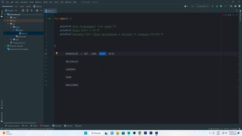Image resolution: width=242 pixels, height=136 pixels.
Task: Click UTF-8 encoding in status bar
Action: pos(226,129)
